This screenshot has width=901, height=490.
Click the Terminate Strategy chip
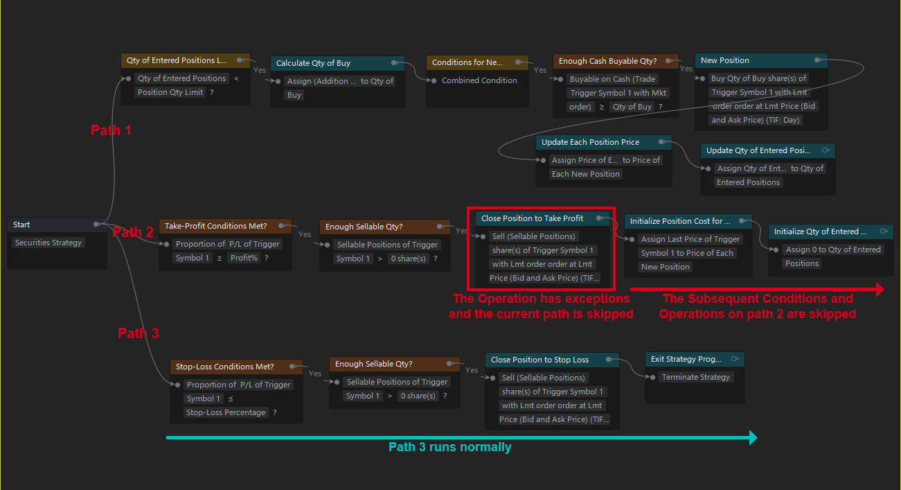[696, 377]
